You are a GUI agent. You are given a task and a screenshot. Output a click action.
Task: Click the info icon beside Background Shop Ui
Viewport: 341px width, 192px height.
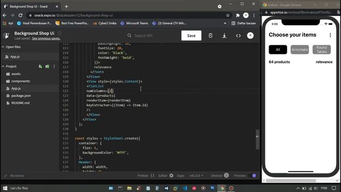tap(60, 33)
